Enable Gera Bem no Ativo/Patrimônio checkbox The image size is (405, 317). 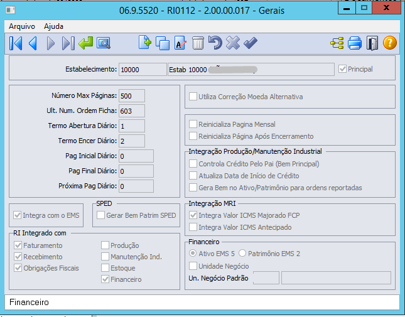[193, 188]
